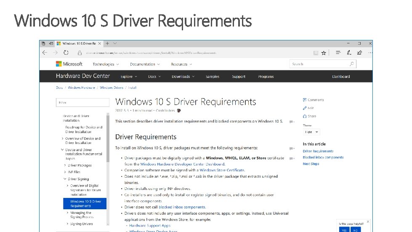This screenshot has width=412, height=232.
Task: Open Edge more options ellipsis
Action: click(x=370, y=53)
